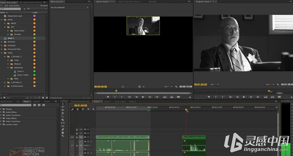
Task: Expand the Lumetri Looks folder
Action: click(1, 124)
